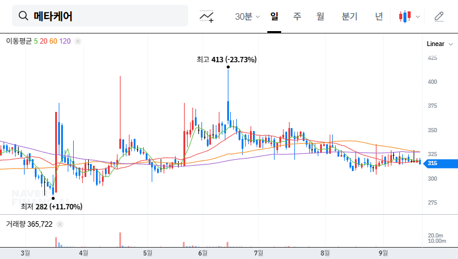Switch to the 월 monthly tab
Screen dimensions: 458x259
click(x=321, y=16)
